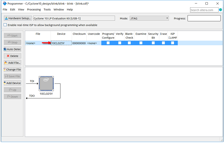The height and width of the screenshot is (143, 224).
Task: Tick the Blank-Check checkbox for 10CL025Y
Action: coord(129,43)
